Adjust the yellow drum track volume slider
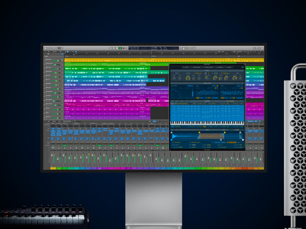This screenshot has height=229, width=306. pos(56,61)
